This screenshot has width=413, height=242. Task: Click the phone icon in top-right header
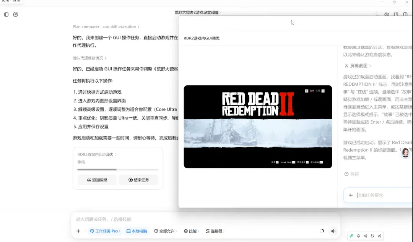pyautogui.click(x=377, y=14)
